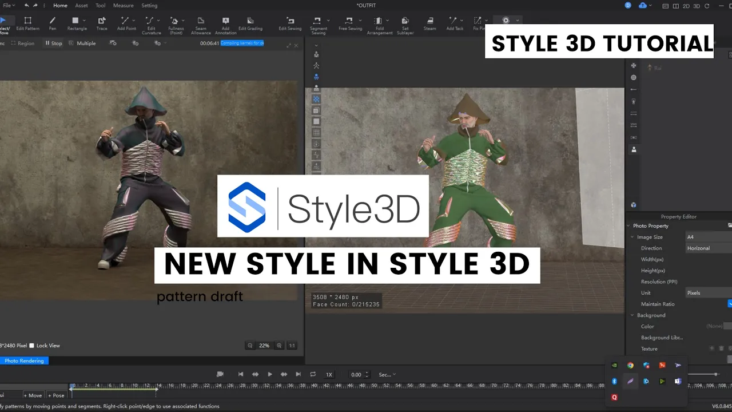This screenshot has height=412, width=732.
Task: Switch to 3D view layout
Action: click(x=696, y=6)
